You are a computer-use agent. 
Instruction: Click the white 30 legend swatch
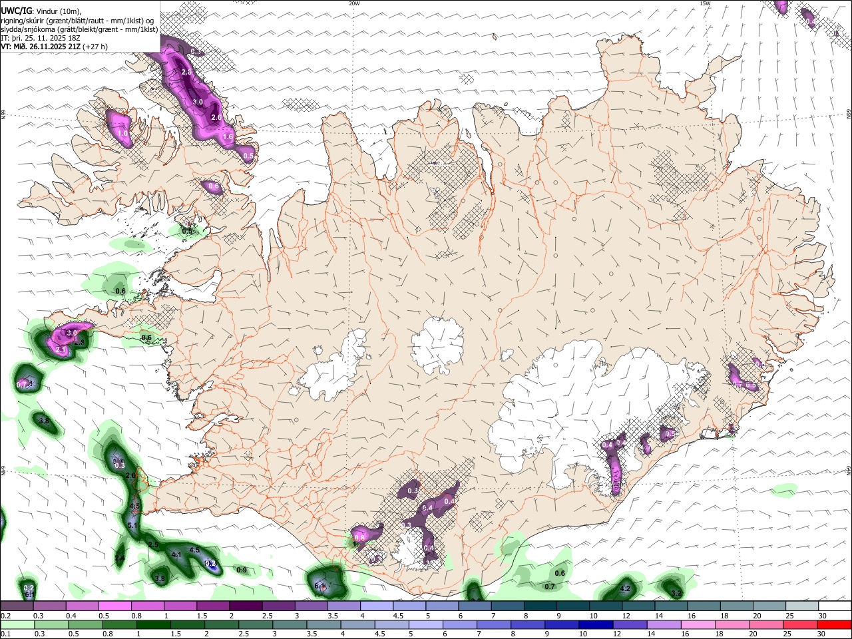pyautogui.click(x=835, y=606)
